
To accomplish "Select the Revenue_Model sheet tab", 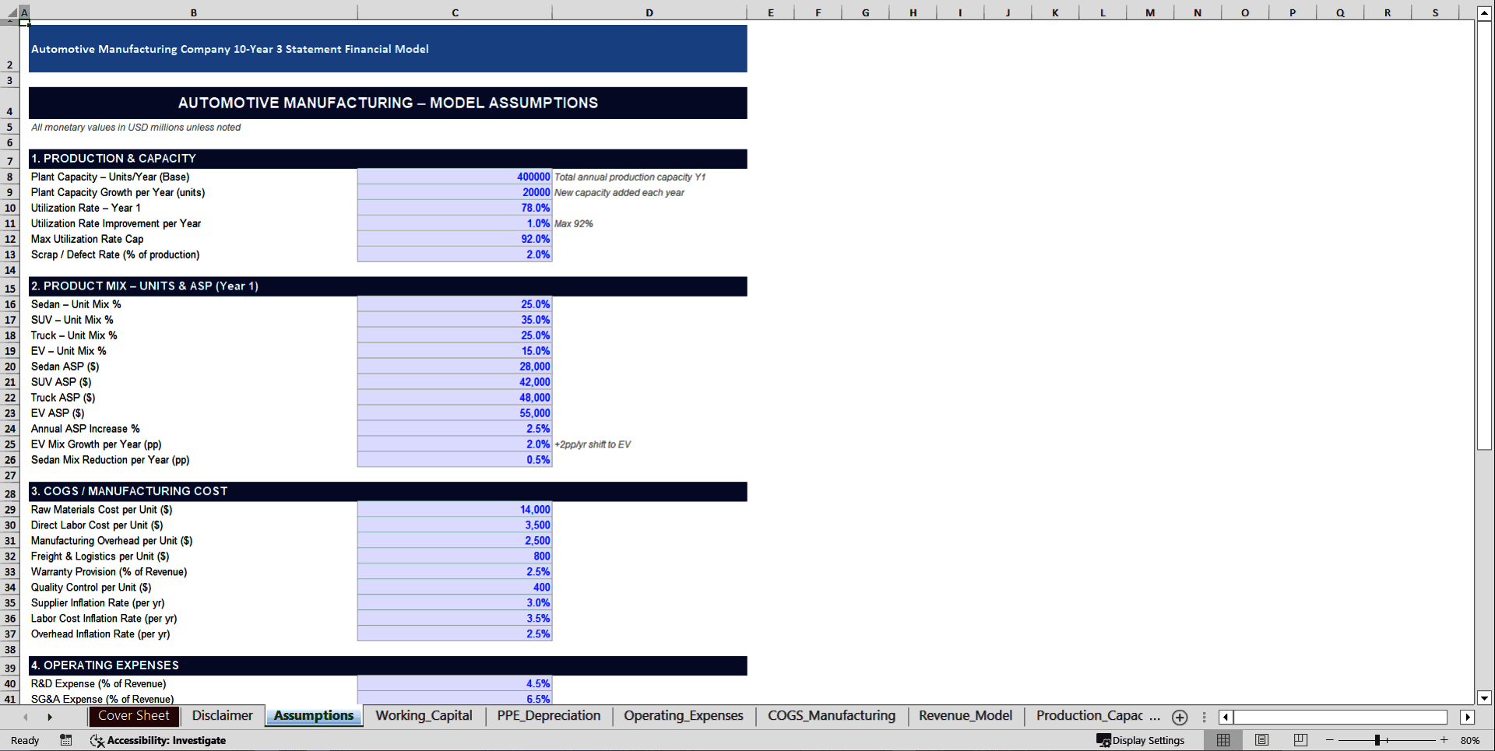I will click(965, 715).
